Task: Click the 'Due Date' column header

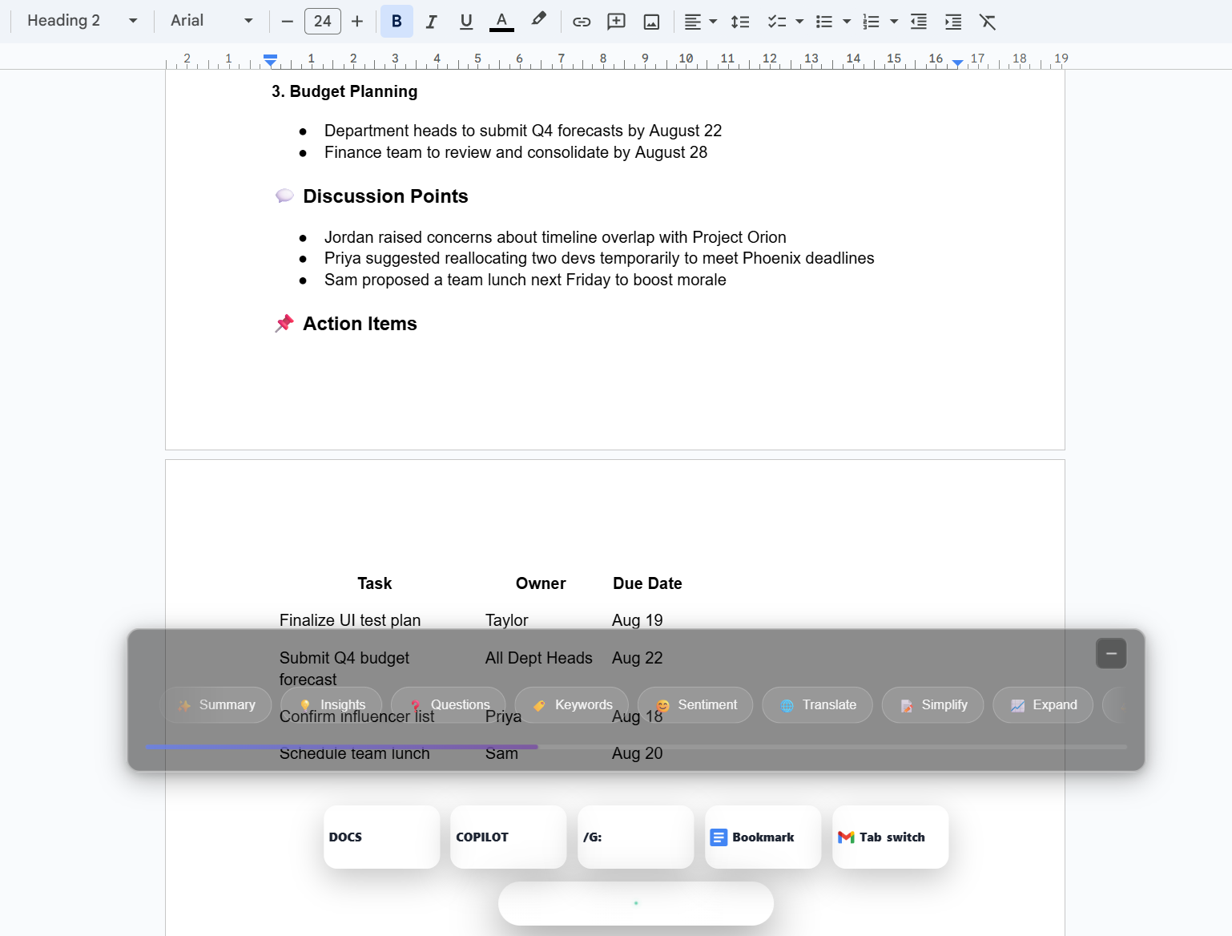Action: coord(647,583)
